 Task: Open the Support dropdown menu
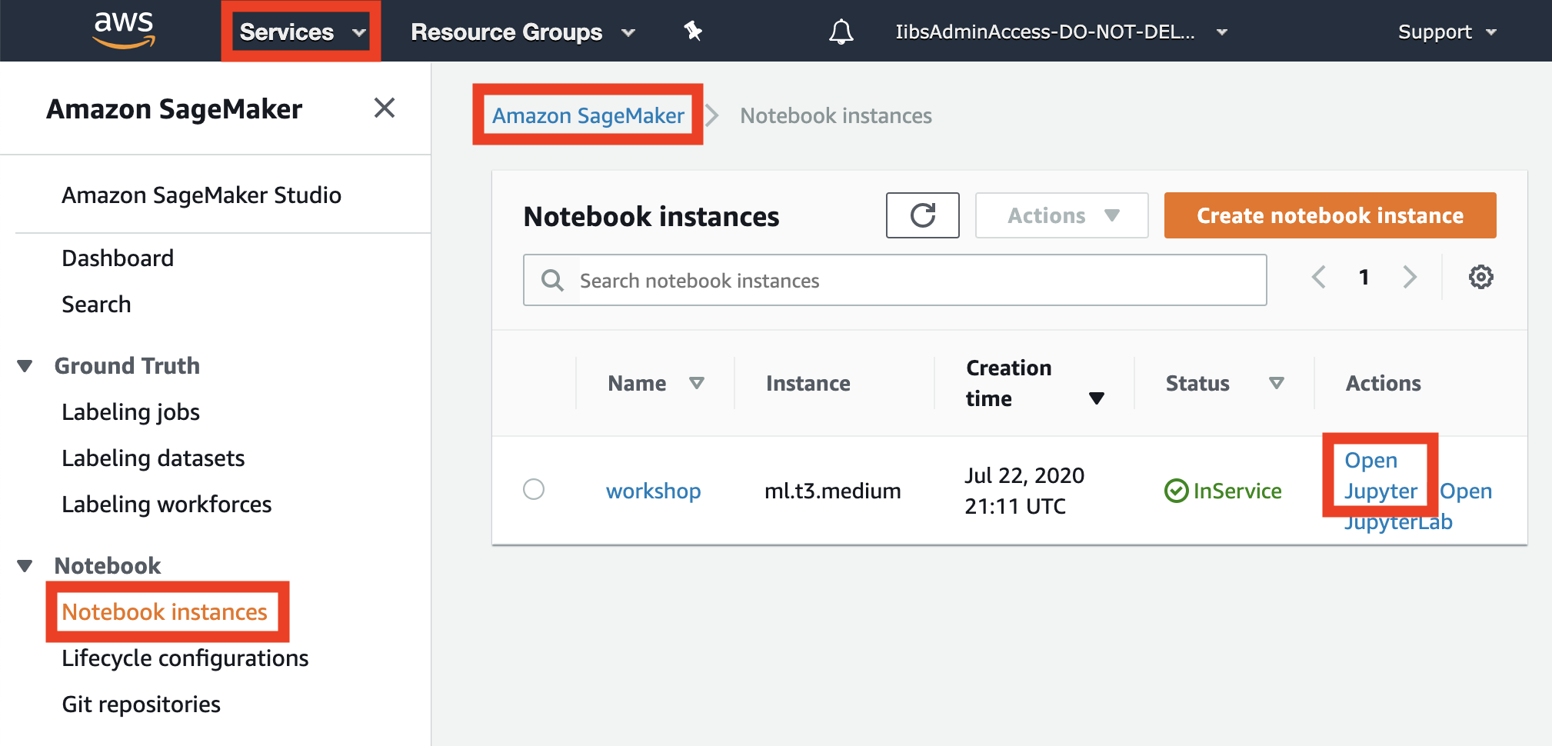[1447, 32]
